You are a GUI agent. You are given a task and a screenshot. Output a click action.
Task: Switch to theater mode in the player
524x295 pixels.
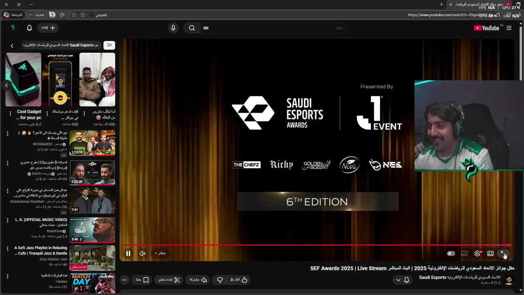(490, 254)
